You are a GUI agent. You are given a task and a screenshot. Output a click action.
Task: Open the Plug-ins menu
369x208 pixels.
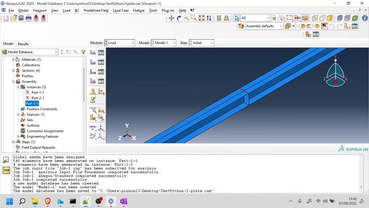click(168, 10)
